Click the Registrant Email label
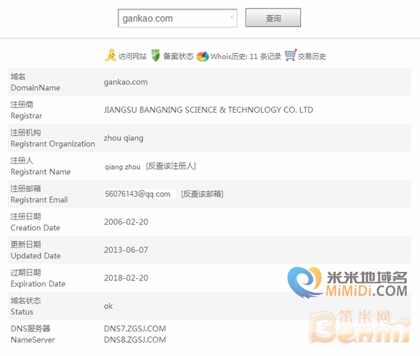420x356 pixels. (x=39, y=200)
